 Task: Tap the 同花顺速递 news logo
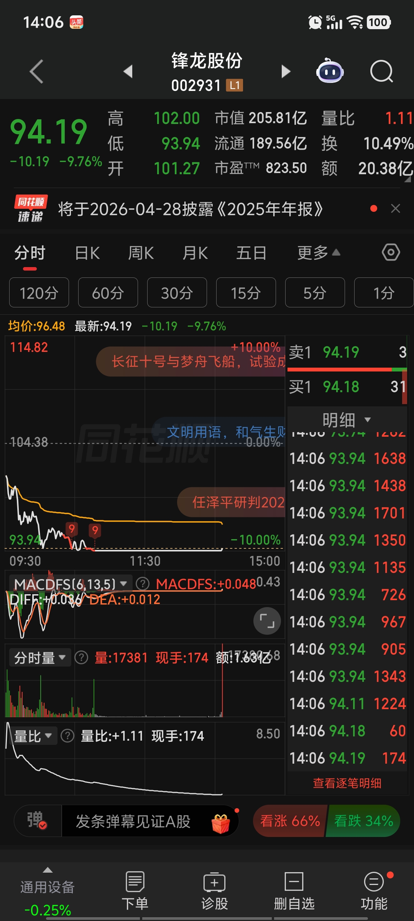click(31, 209)
